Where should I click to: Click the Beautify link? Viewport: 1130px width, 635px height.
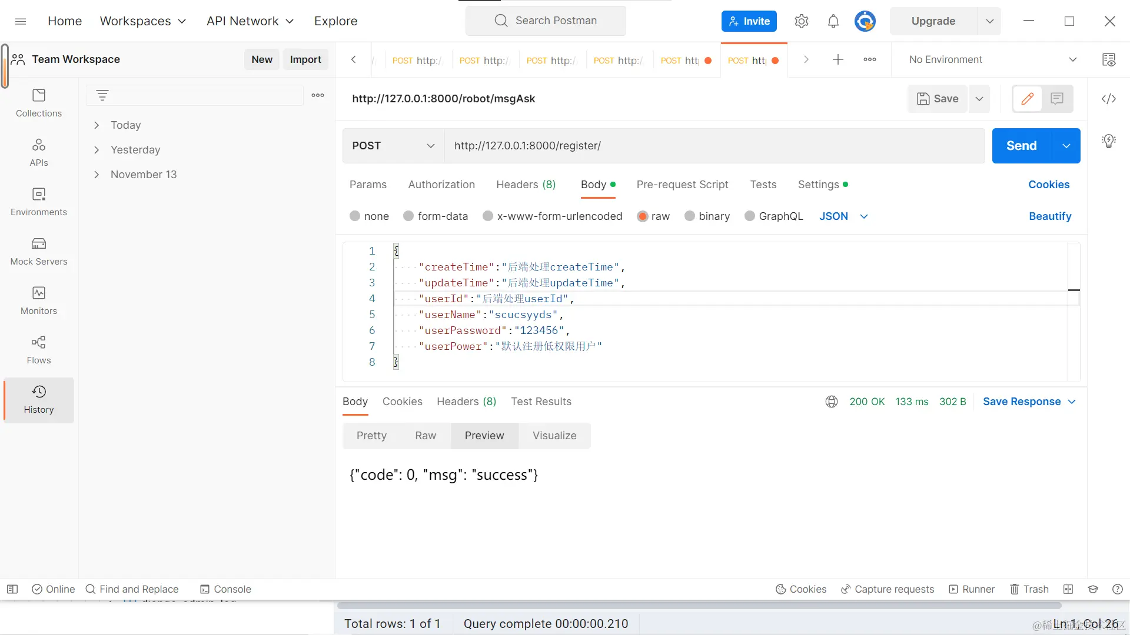point(1050,216)
